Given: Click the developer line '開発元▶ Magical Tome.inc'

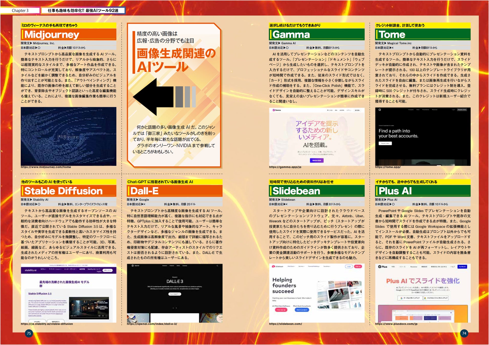Looking at the screenshot, I should pyautogui.click(x=393, y=43).
